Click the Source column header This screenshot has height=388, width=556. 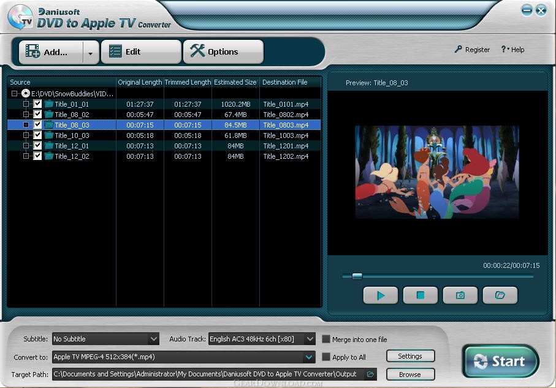click(62, 82)
